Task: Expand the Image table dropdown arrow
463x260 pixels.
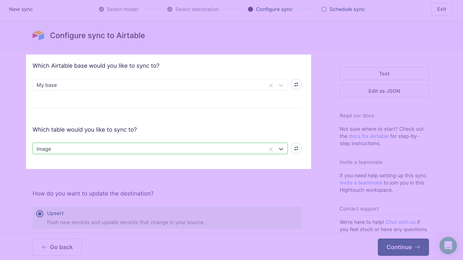Action: click(281, 149)
